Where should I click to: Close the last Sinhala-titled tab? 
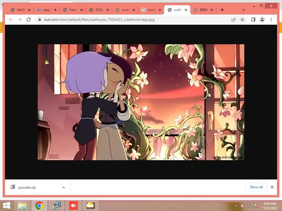click(212, 10)
